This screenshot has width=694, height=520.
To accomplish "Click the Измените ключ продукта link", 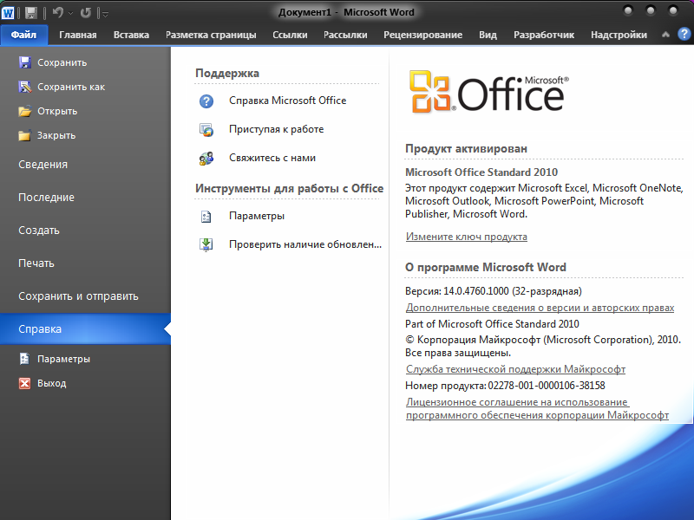I will [x=467, y=237].
